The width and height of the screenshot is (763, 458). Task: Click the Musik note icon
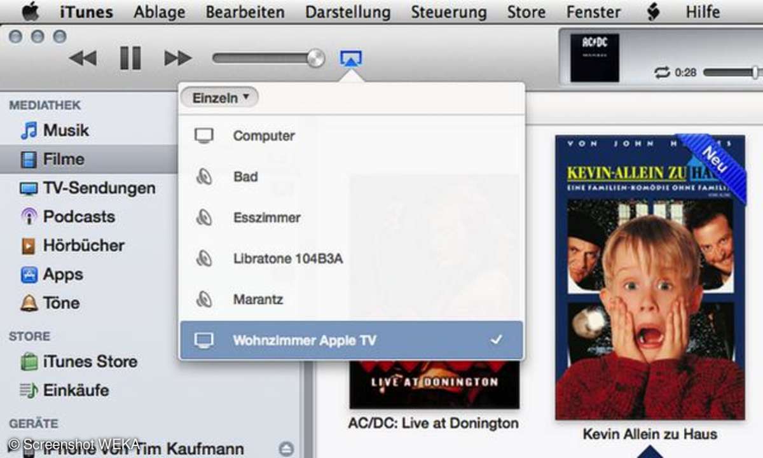[29, 130]
